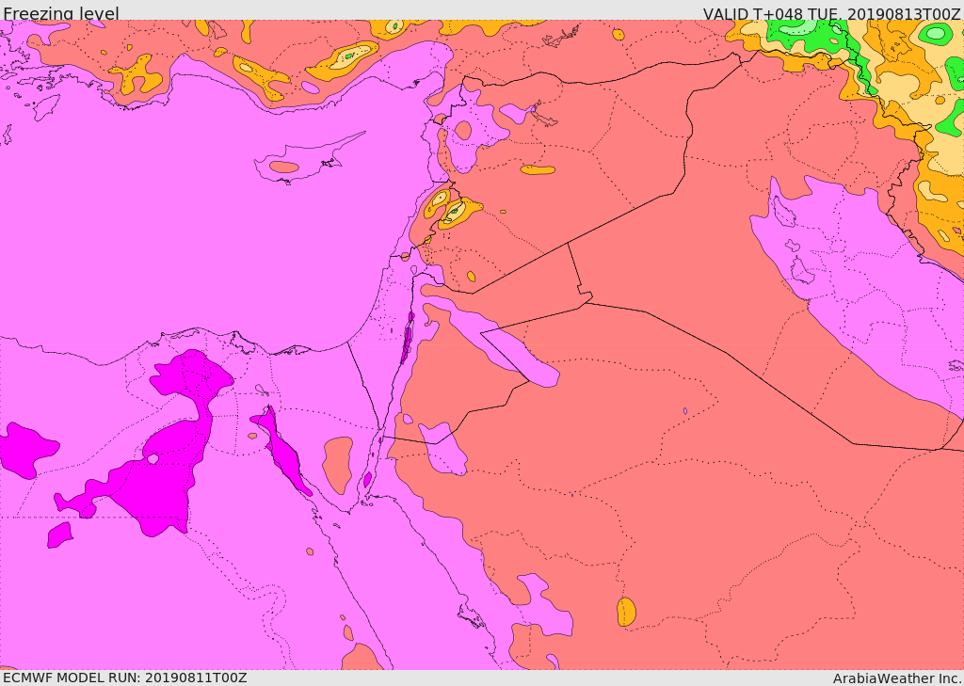964x686 pixels.
Task: Click the magenta blob at far left edge
Action: pyautogui.click(x=26, y=448)
